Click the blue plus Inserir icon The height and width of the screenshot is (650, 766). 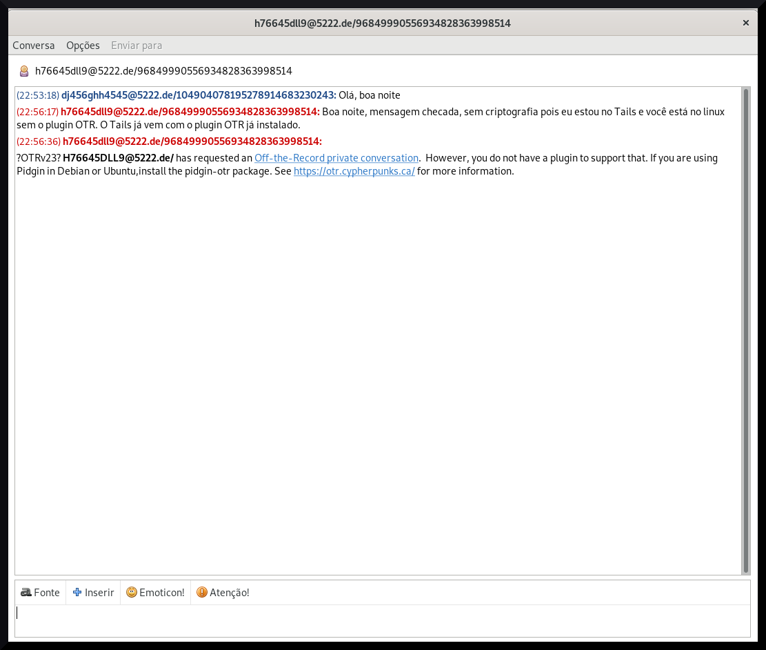coord(77,592)
